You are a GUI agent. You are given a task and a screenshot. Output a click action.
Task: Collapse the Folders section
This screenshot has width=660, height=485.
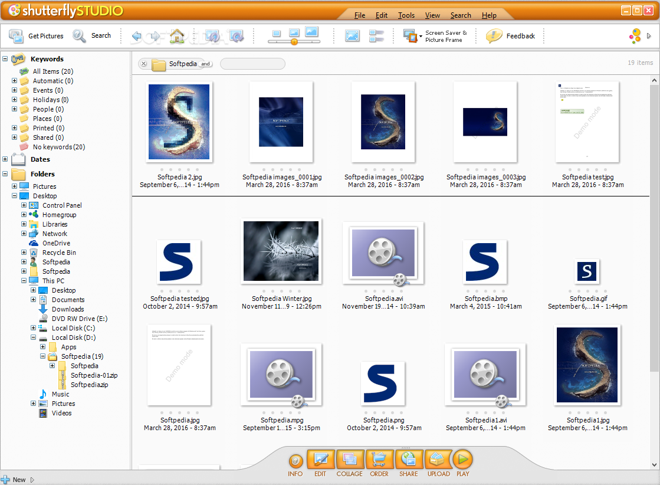coord(5,174)
